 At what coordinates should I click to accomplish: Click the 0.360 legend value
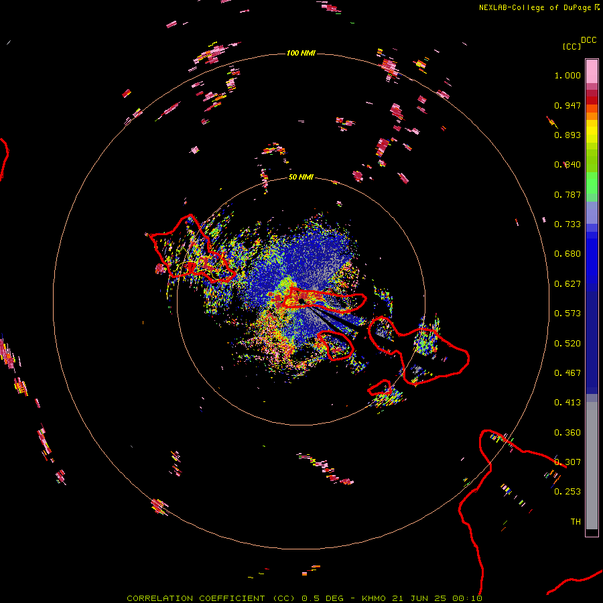[567, 433]
